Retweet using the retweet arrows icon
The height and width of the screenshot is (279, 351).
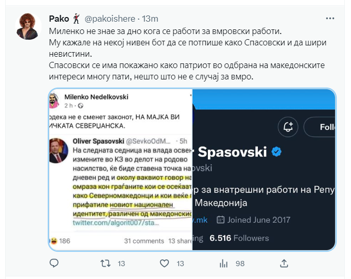click(x=105, y=264)
